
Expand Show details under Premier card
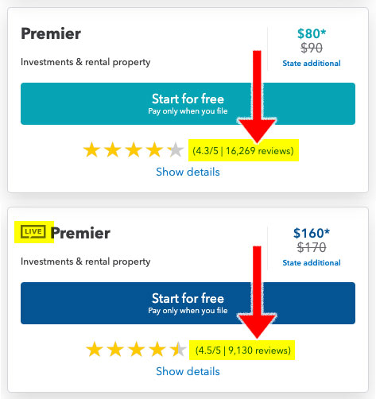coord(188,172)
